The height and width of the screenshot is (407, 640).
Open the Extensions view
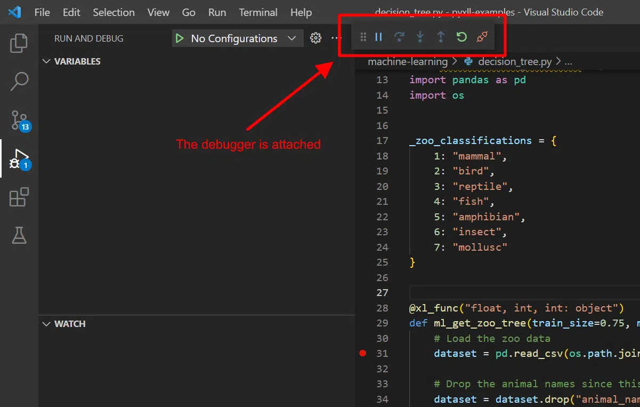pos(19,197)
